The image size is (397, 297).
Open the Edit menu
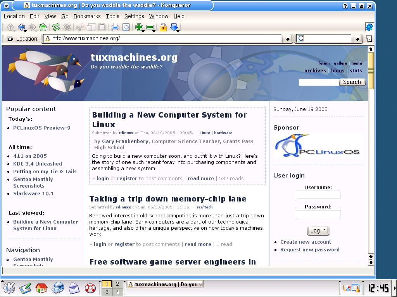[35, 16]
